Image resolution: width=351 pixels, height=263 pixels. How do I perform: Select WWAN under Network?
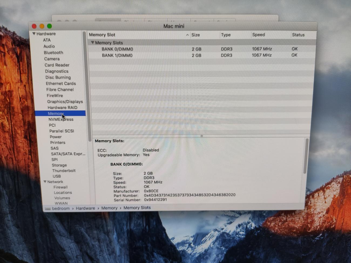(61, 203)
